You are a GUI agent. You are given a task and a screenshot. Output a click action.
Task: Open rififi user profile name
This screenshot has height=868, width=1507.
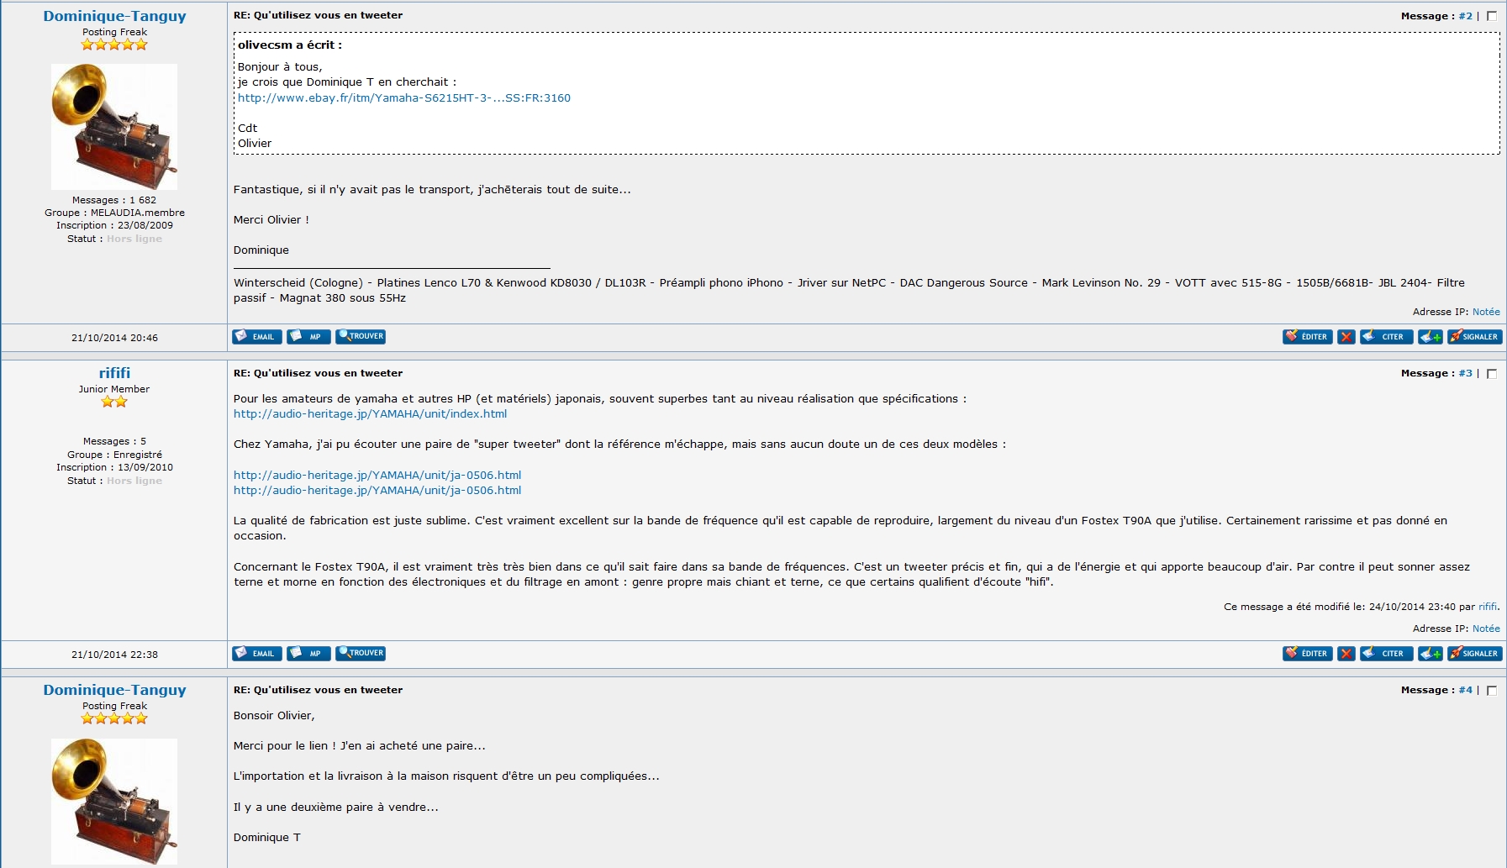114,373
